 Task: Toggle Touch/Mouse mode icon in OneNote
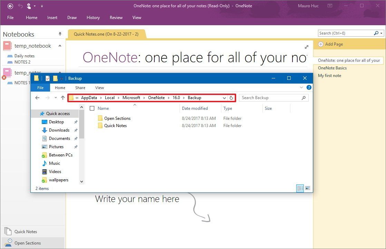(x=29, y=6)
